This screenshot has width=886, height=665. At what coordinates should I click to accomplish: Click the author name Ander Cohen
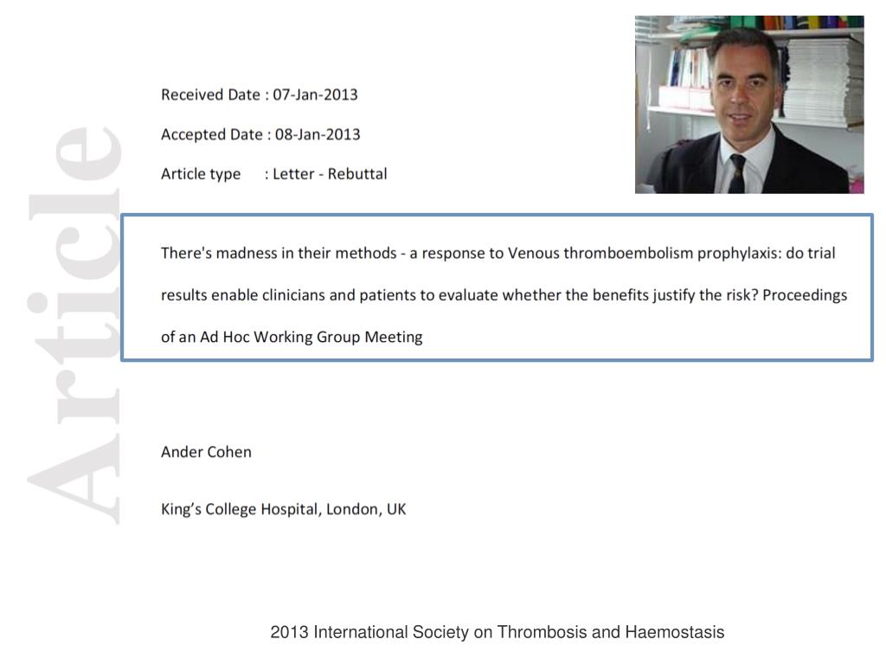(x=206, y=452)
